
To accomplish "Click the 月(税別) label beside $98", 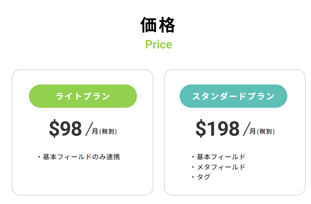I will click(104, 131).
